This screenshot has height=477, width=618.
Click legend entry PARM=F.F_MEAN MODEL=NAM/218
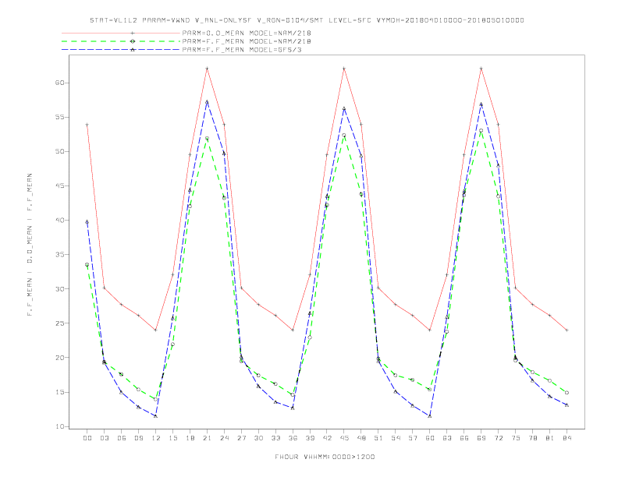click(247, 41)
